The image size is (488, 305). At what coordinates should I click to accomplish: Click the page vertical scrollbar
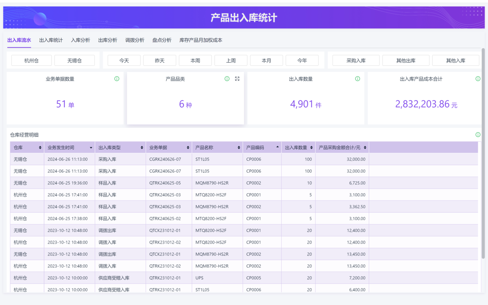(x=483, y=155)
